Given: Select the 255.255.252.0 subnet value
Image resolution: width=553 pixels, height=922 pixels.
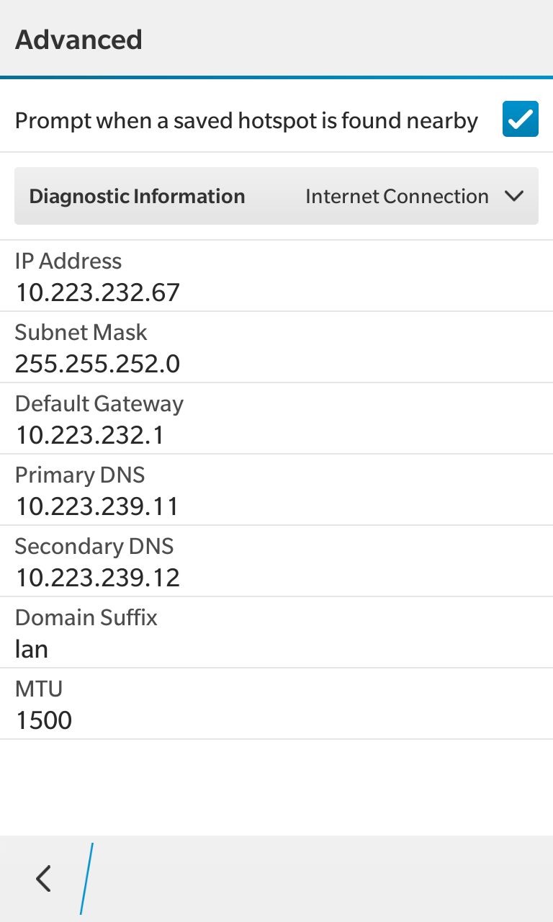Looking at the screenshot, I should pos(97,364).
